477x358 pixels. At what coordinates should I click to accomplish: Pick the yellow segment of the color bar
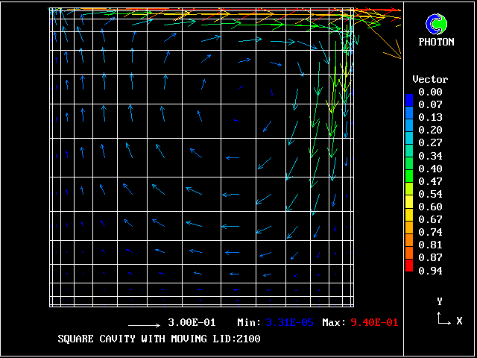(x=408, y=201)
